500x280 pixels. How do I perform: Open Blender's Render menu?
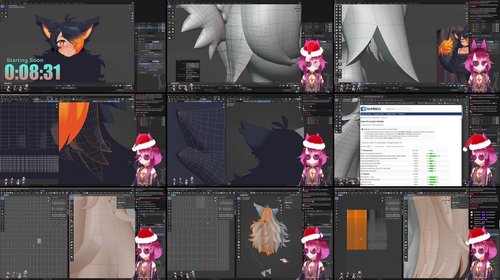[10, 3]
